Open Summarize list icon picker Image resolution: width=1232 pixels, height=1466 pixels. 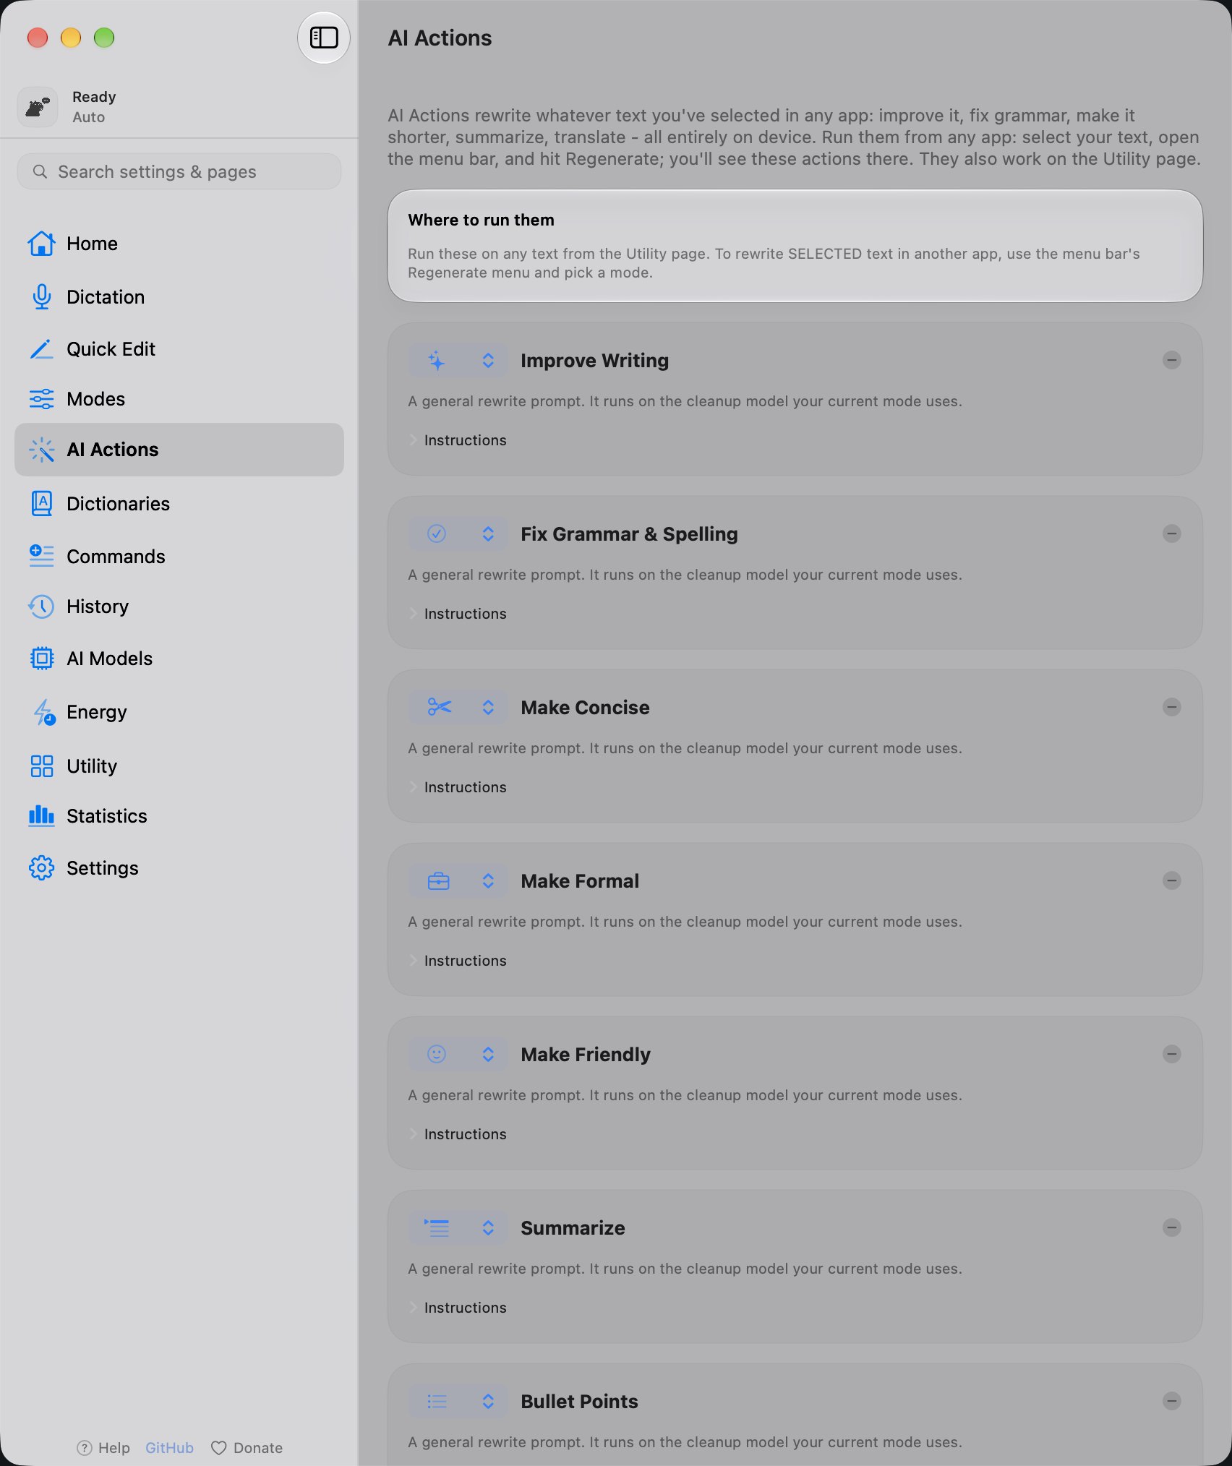457,1227
